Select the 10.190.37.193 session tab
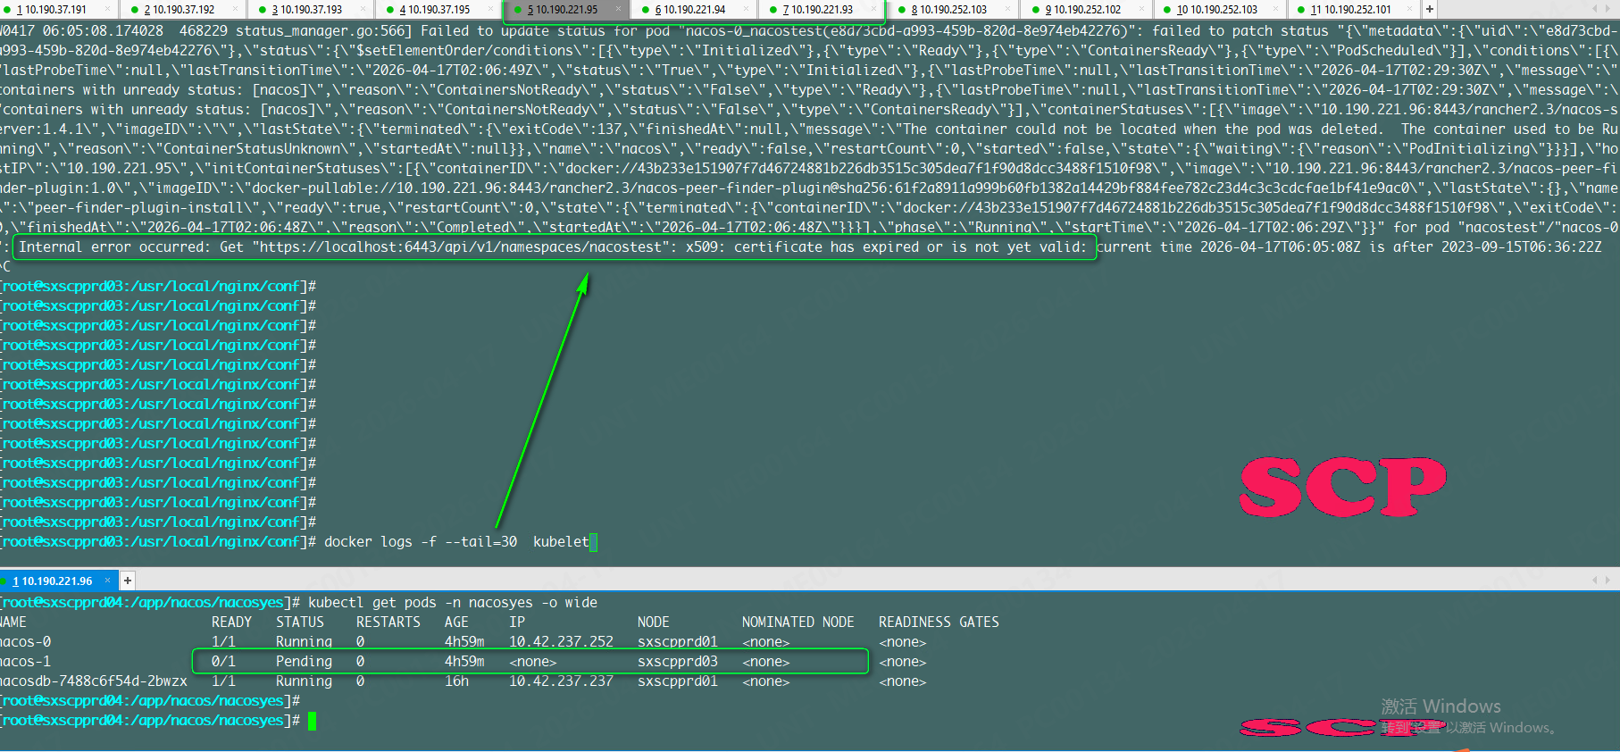The width and height of the screenshot is (1620, 752). tap(311, 10)
